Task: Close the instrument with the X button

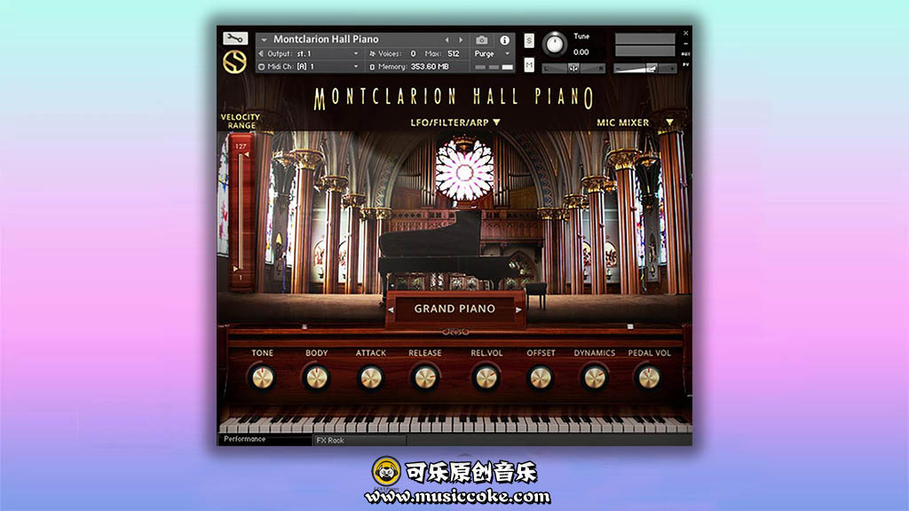Action: point(686,33)
